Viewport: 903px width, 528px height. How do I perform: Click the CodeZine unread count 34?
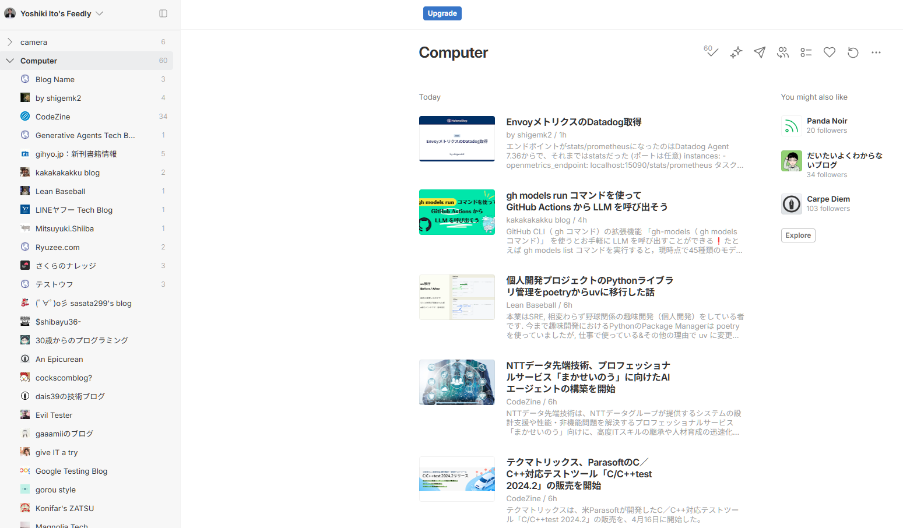click(163, 117)
